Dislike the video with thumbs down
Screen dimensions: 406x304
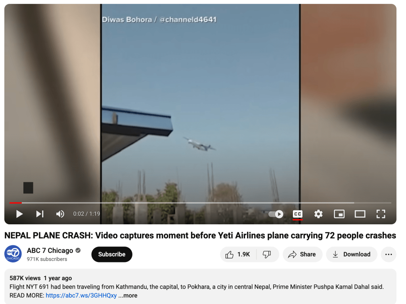coord(267,254)
